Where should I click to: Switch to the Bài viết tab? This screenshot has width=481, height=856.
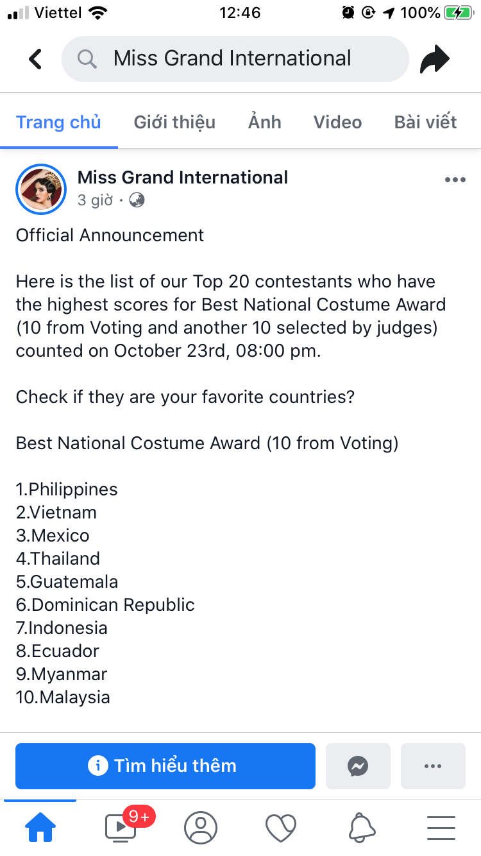[x=425, y=122]
